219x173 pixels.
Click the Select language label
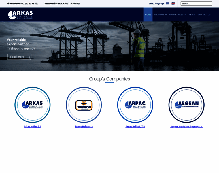(x=156, y=4)
